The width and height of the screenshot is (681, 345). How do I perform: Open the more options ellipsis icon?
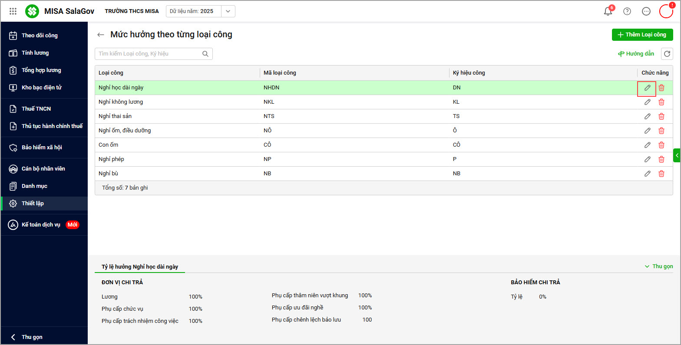pyautogui.click(x=646, y=11)
